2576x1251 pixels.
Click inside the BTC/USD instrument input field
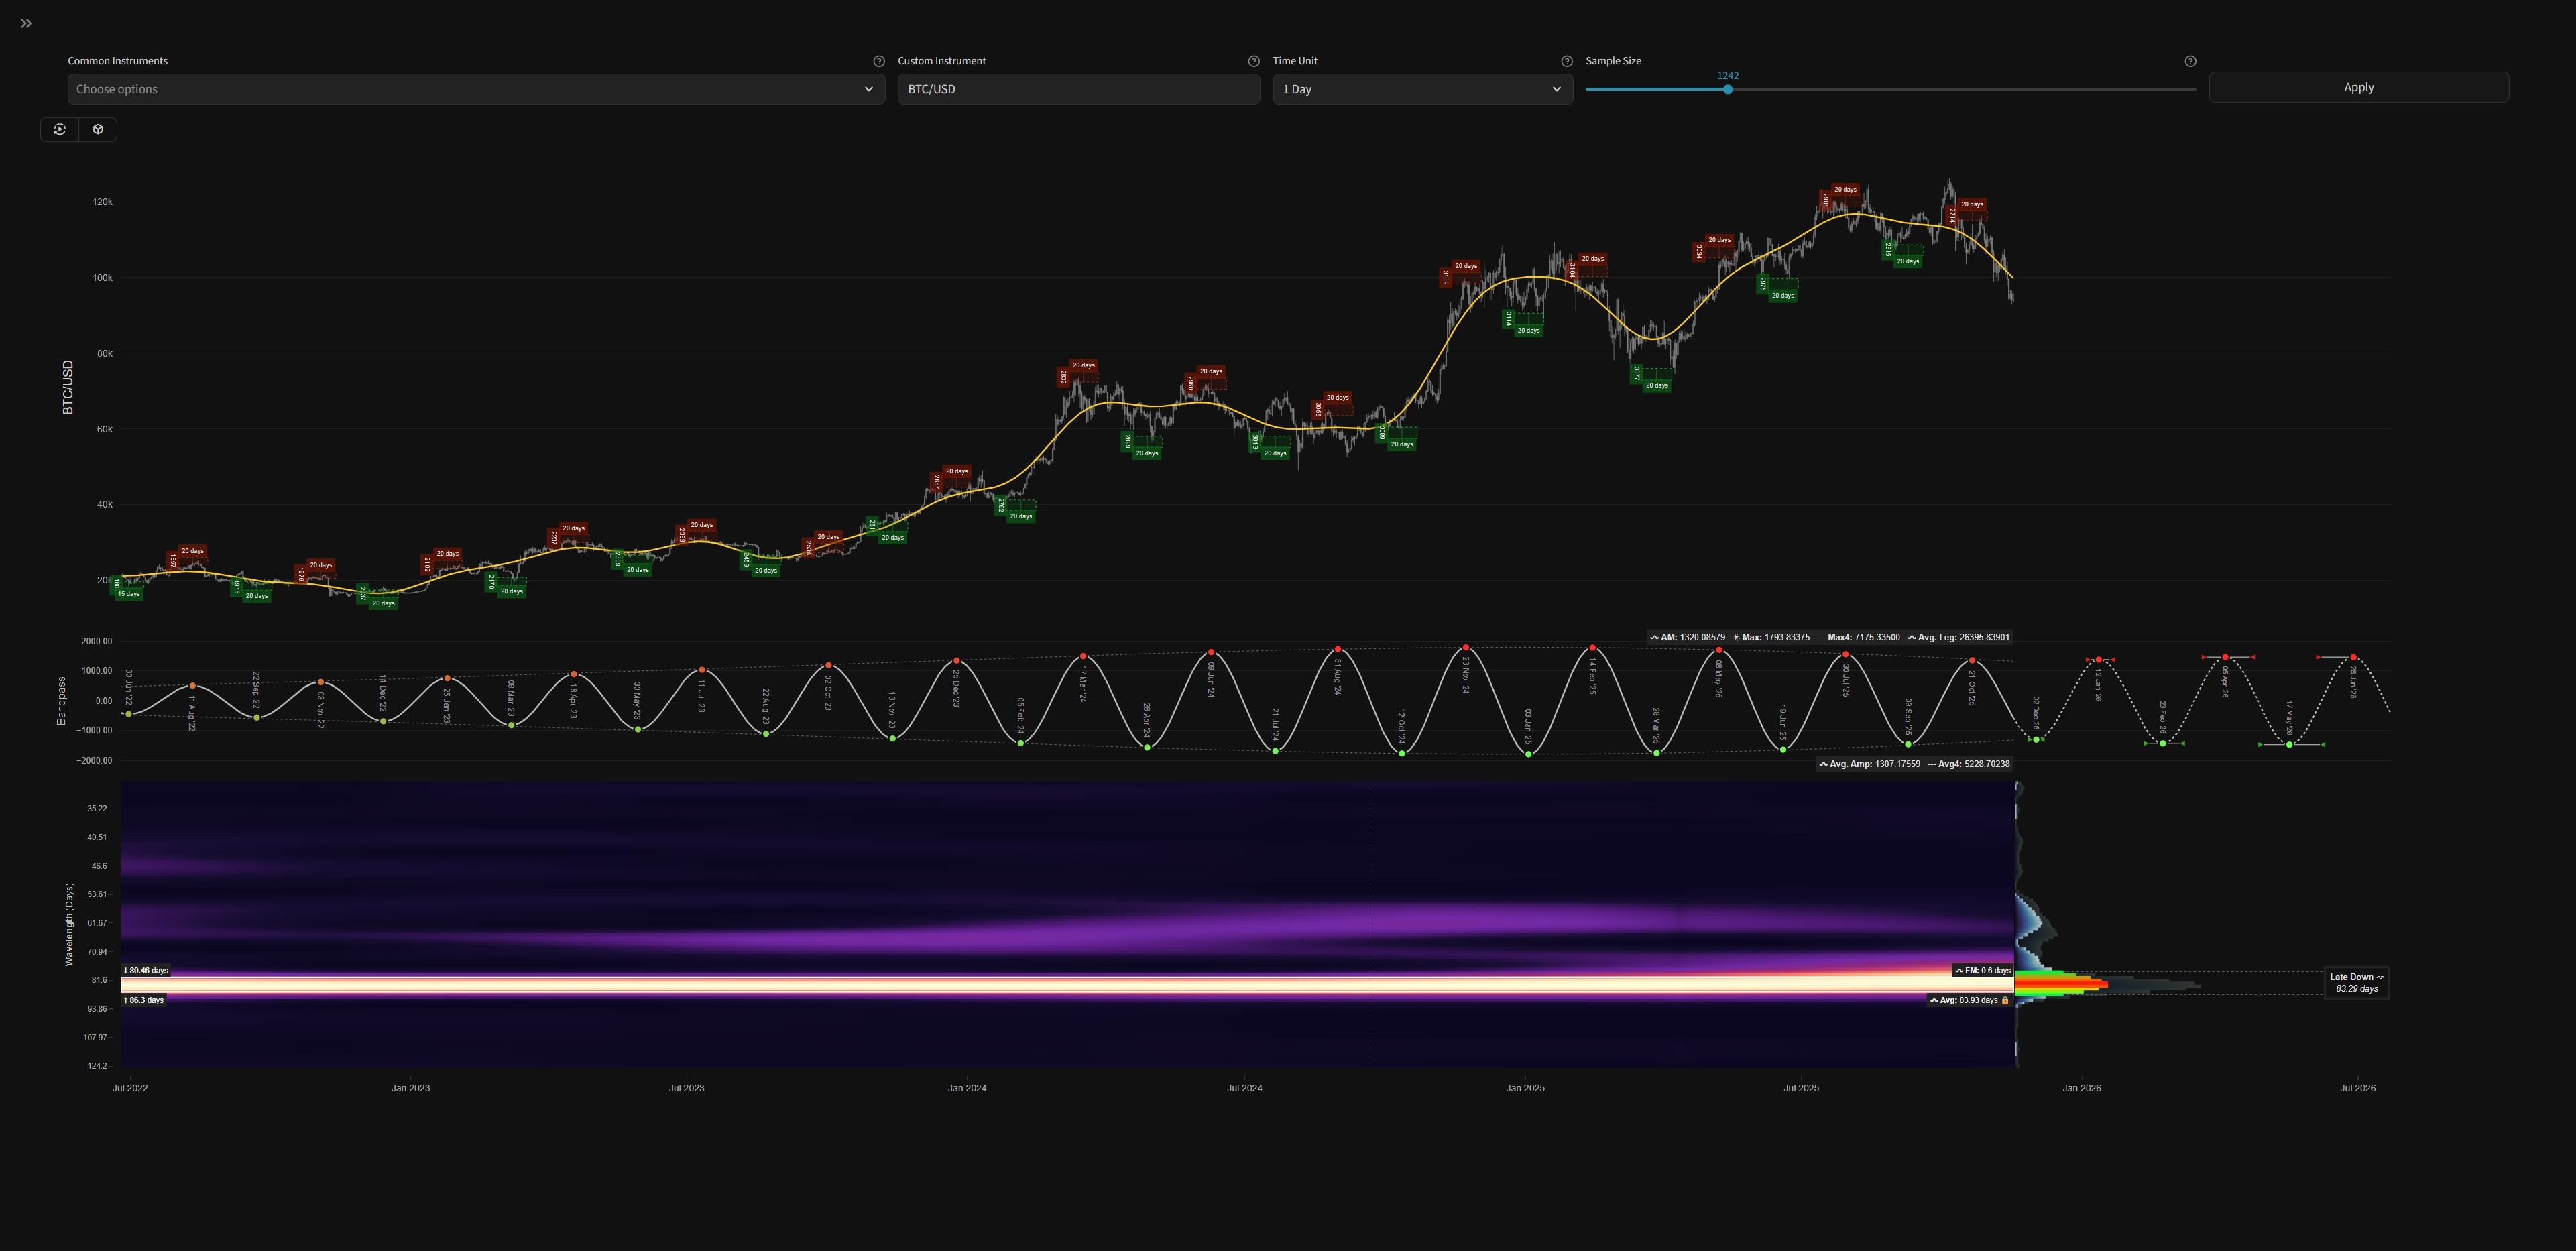[1078, 89]
